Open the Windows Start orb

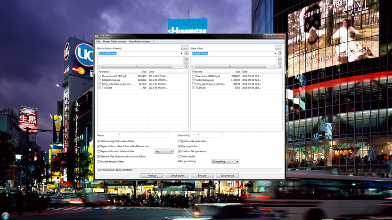[x=5, y=216]
